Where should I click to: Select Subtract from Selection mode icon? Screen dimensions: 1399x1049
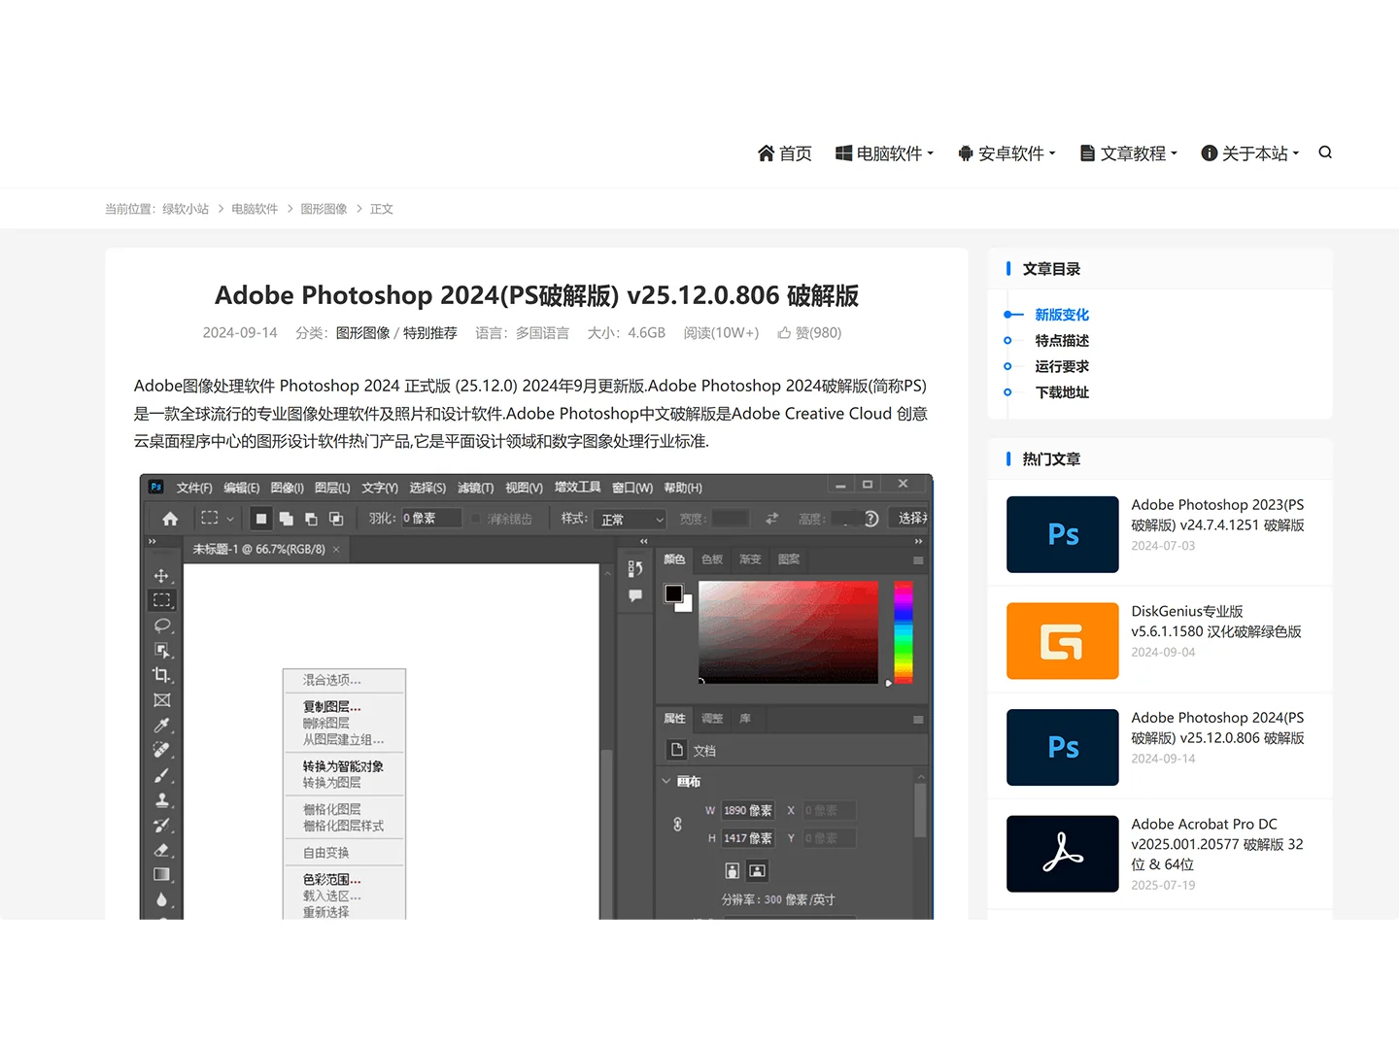tap(311, 519)
